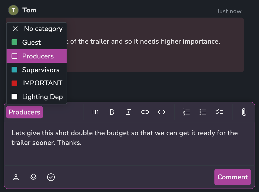This screenshot has width=259, height=192.
Task: Select No category option
Action: 37,29
